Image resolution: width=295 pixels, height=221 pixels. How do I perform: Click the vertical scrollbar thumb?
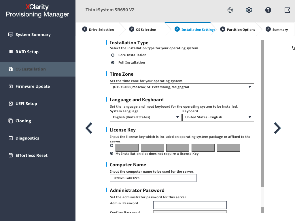[262, 117]
